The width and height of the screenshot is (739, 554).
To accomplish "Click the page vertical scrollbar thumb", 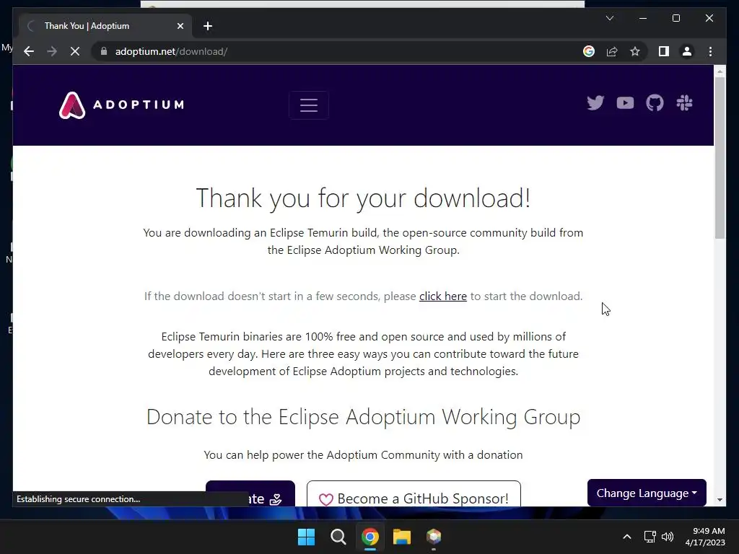I will click(720, 158).
